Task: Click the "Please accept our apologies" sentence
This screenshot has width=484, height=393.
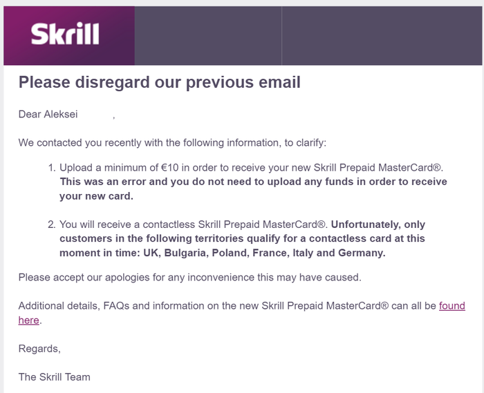Action: pyautogui.click(x=189, y=278)
